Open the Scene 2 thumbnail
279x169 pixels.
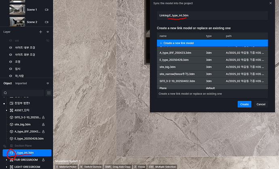coord(17,22)
